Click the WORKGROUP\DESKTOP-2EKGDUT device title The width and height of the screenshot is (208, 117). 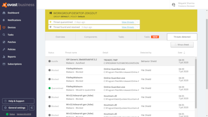point(75,13)
